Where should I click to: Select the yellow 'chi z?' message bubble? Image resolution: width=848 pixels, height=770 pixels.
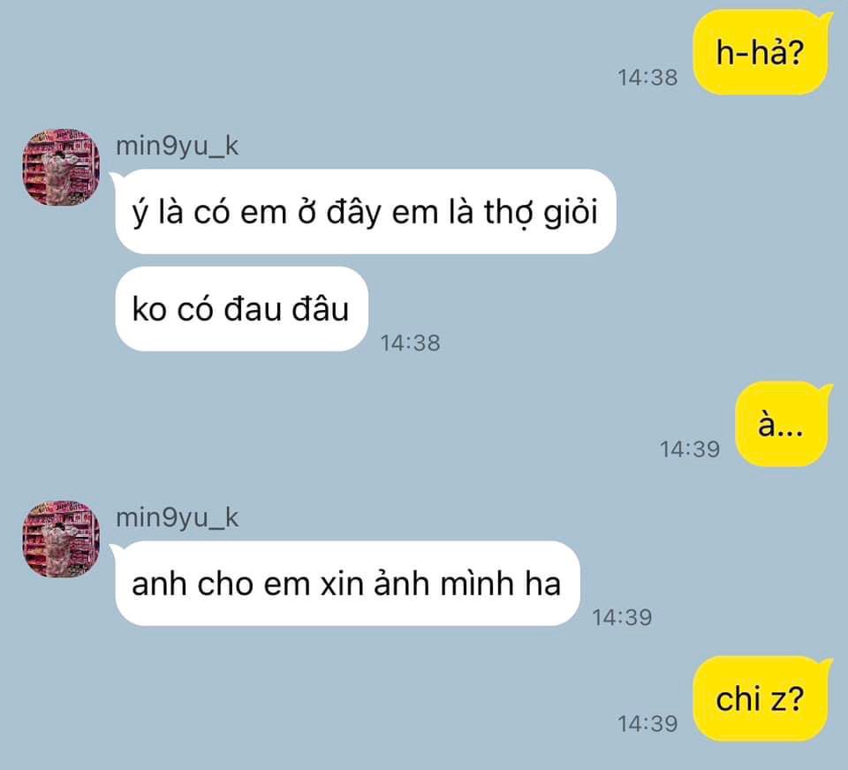point(762,698)
